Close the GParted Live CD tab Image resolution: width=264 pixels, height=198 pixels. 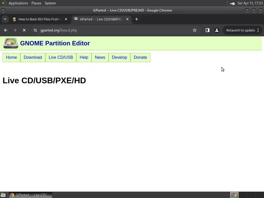coord(127,19)
